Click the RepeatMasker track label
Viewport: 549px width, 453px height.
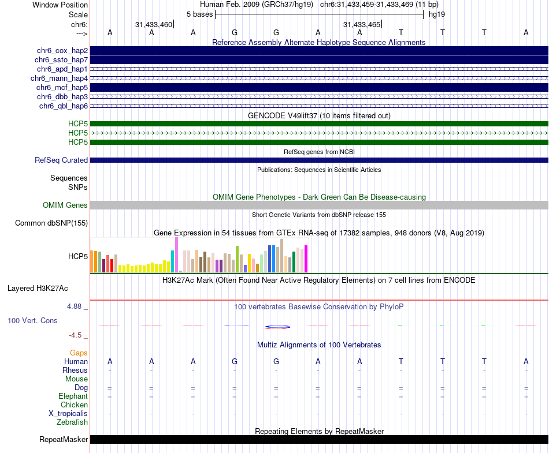click(x=64, y=439)
